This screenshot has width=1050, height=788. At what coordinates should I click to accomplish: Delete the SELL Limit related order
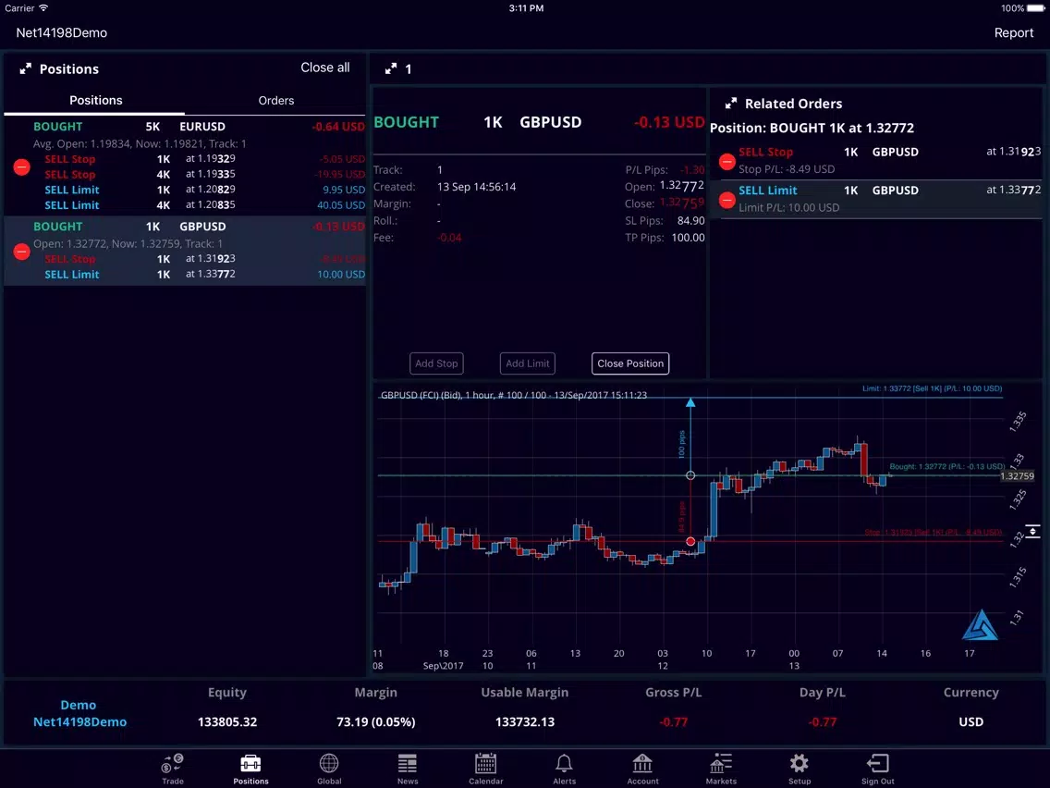(x=726, y=199)
